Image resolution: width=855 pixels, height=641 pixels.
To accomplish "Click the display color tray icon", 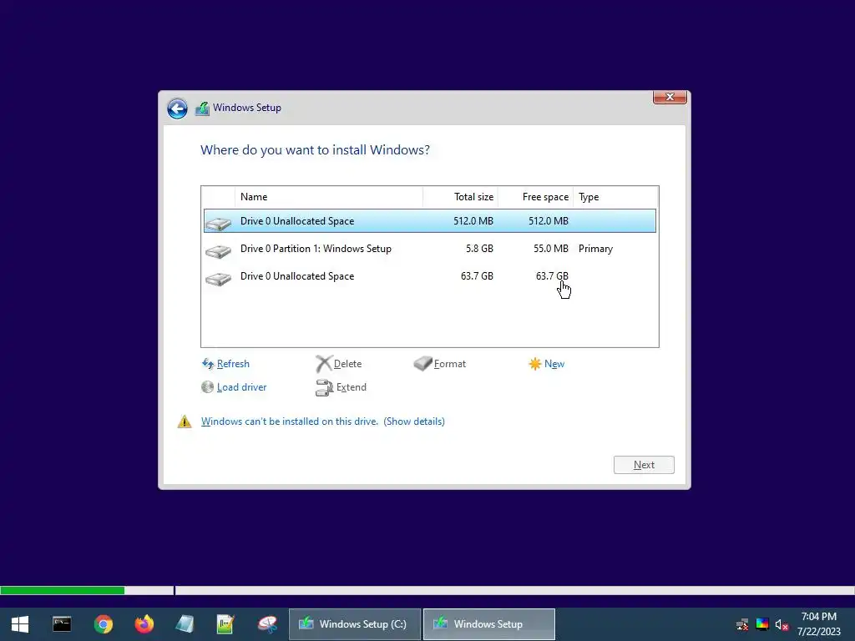I will (x=762, y=624).
